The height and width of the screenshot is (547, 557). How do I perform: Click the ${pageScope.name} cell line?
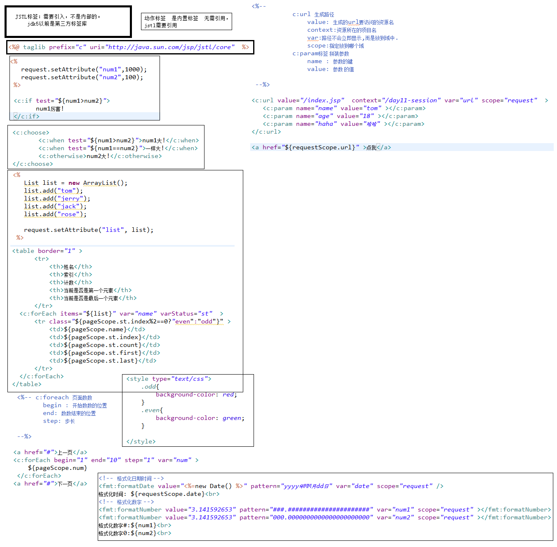[x=97, y=329]
